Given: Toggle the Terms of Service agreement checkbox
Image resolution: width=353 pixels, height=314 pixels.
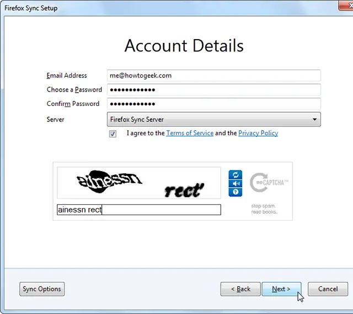Looking at the screenshot, I should [x=113, y=134].
